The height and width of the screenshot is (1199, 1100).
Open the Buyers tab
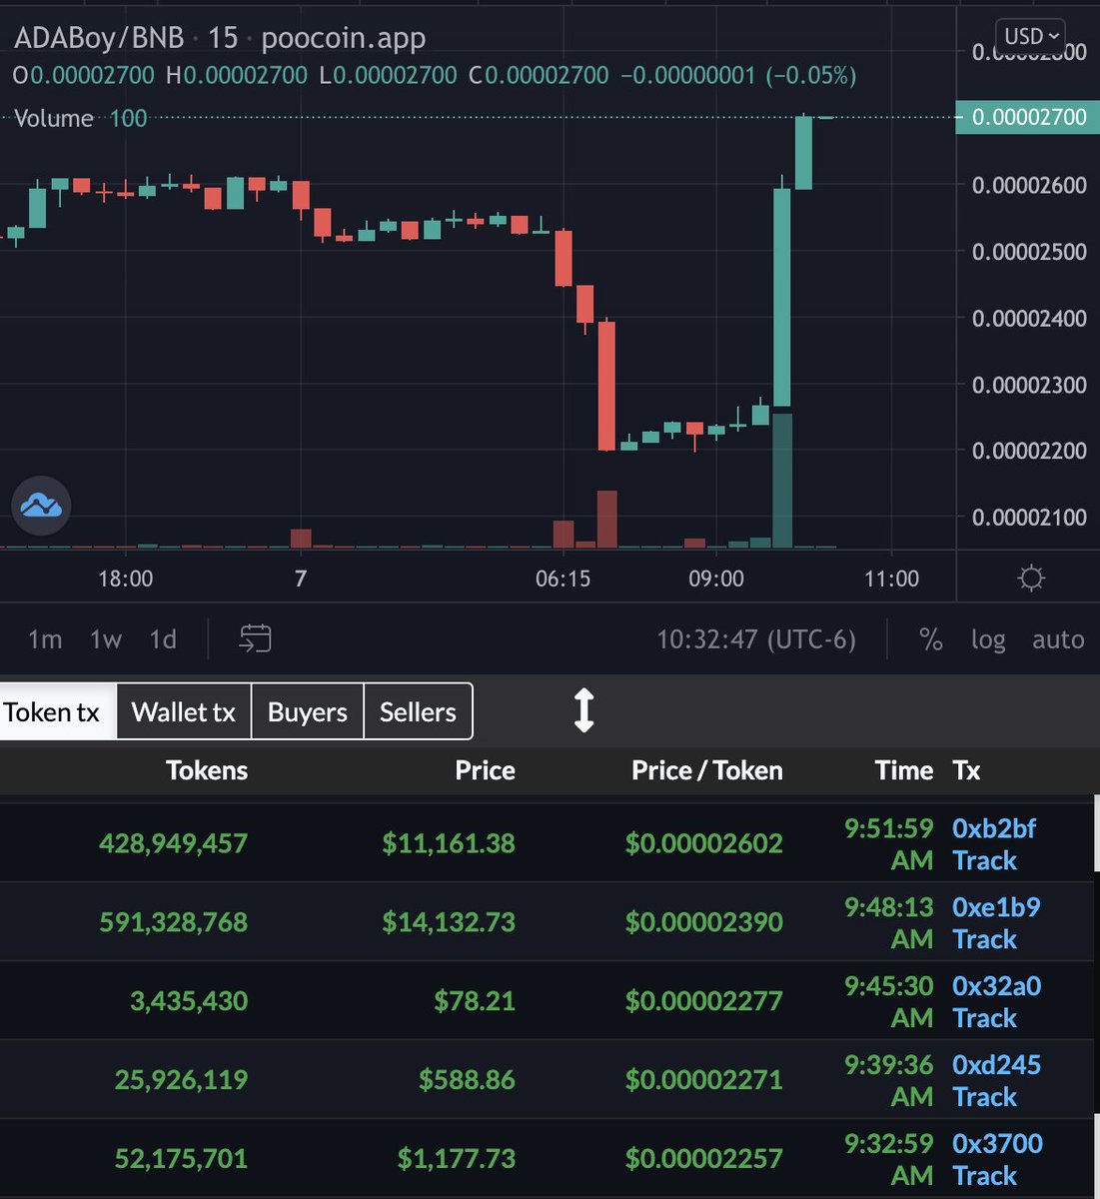point(307,711)
